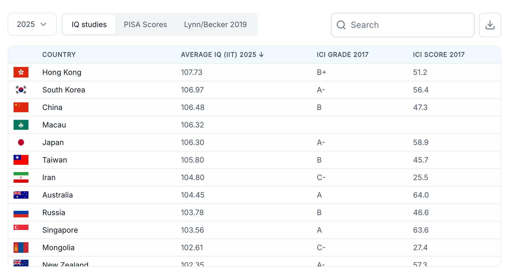510x273 pixels.
Task: Click the sort arrow beside Average IQ header
Action: 261,55
